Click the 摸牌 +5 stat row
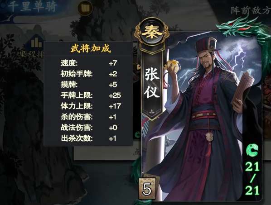The width and height of the screenshot is (271, 205). [89, 85]
